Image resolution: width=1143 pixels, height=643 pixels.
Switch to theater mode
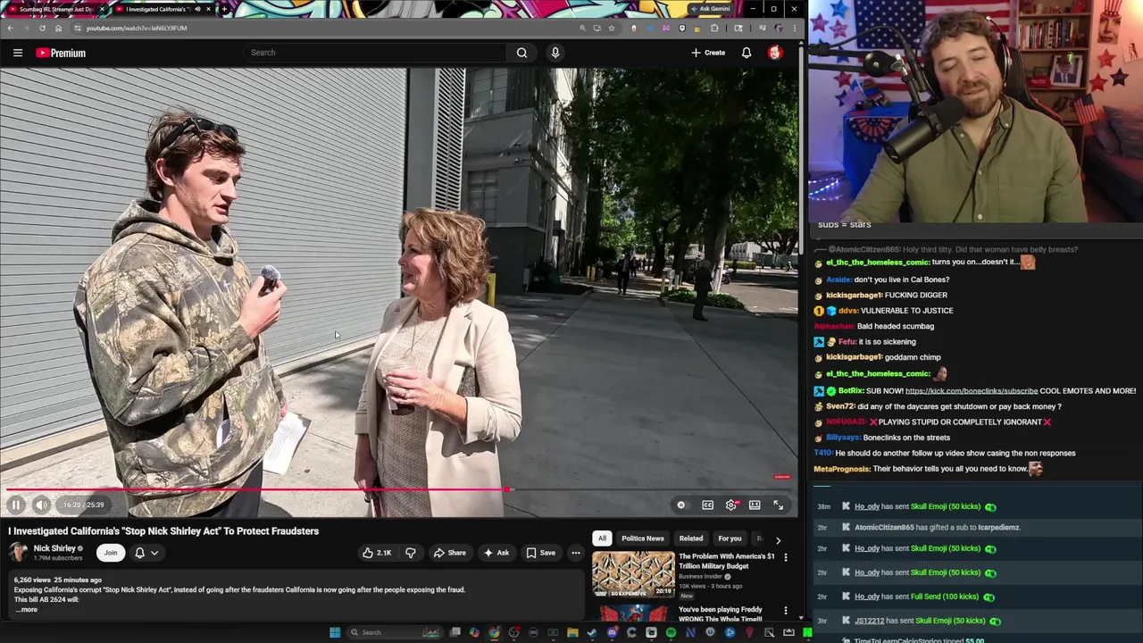point(755,505)
